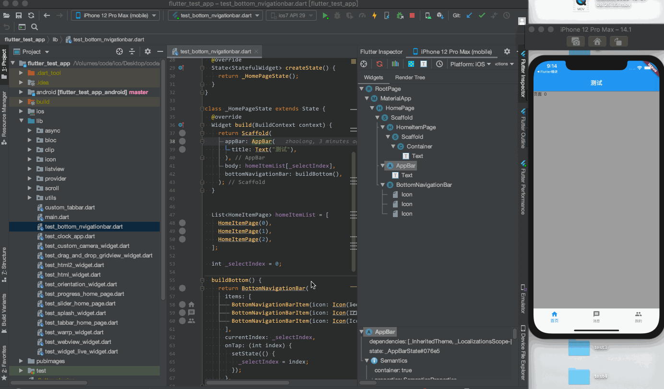Tap the 首页 tab in simulator
Viewport: 664px width, 389px height.
point(554,317)
